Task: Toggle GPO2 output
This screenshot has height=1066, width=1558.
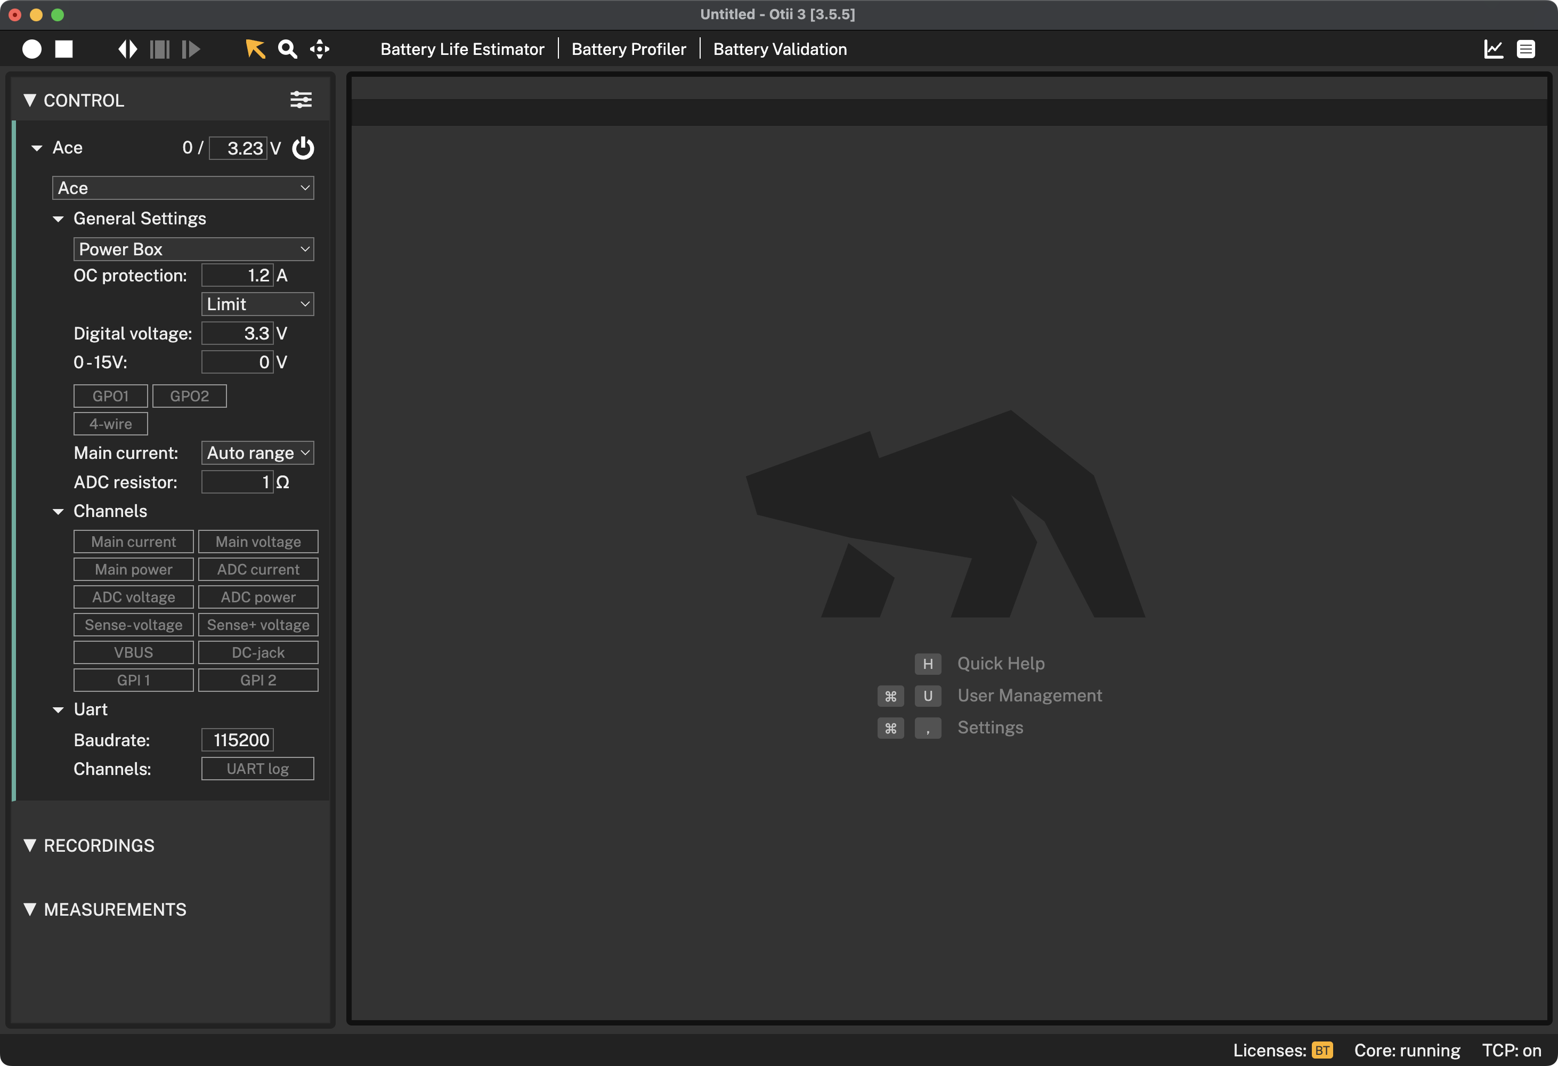Action: (190, 395)
